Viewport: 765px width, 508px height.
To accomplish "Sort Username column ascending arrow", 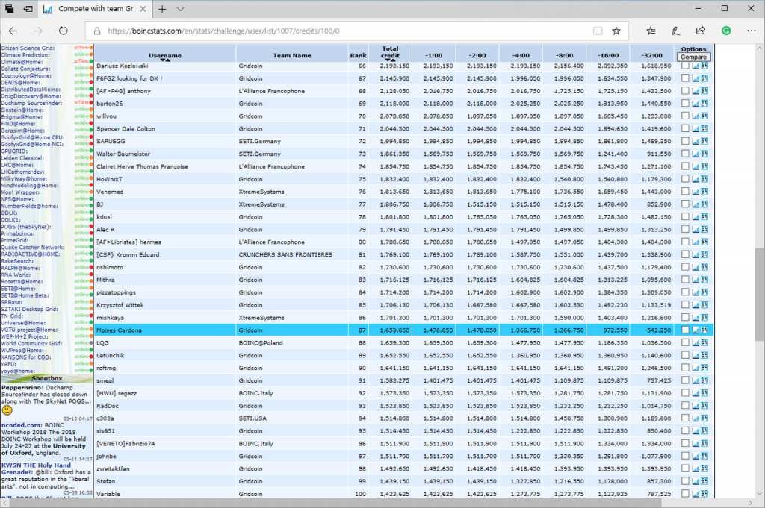I will [x=168, y=60].
